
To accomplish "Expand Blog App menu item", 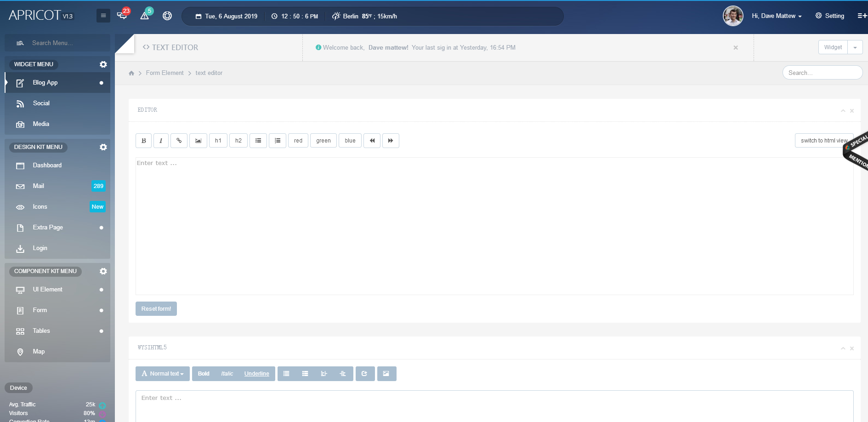I will tap(57, 83).
